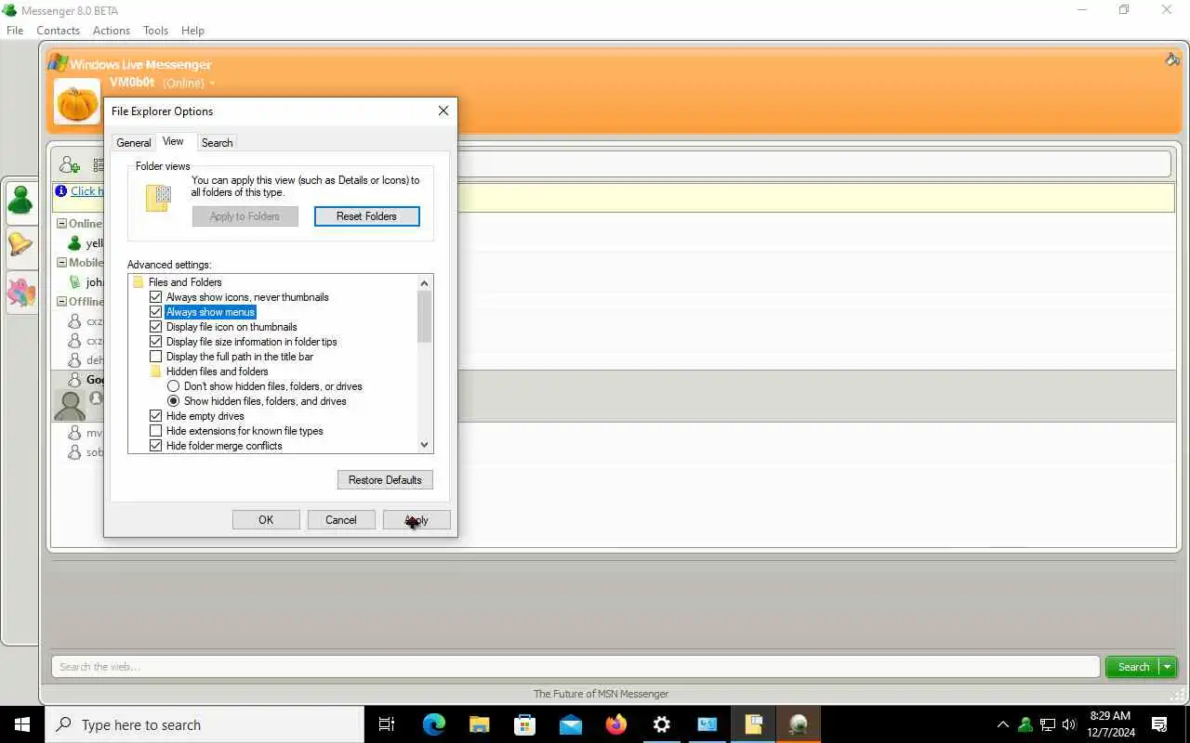Enable Hide extensions for known file types
The width and height of the screenshot is (1190, 743).
pos(156,431)
